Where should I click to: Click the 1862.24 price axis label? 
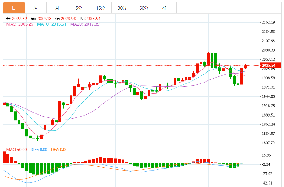click(x=268, y=124)
